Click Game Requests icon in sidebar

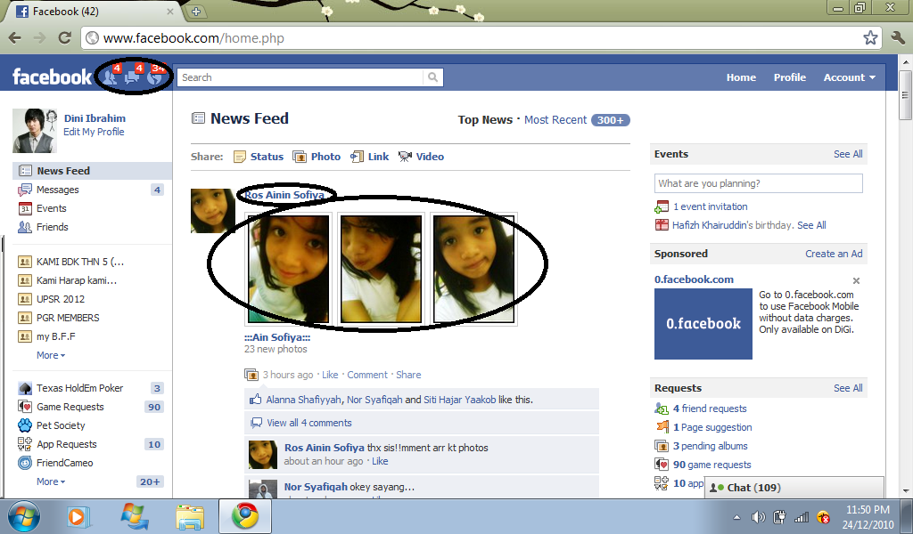pos(24,407)
